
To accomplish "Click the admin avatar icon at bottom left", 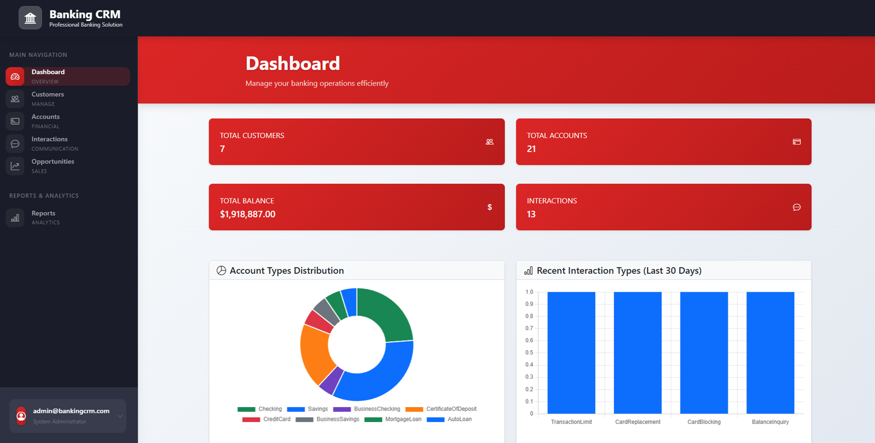I will (x=21, y=416).
